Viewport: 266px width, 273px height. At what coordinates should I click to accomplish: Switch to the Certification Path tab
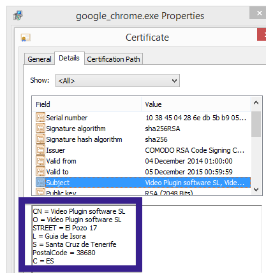click(x=114, y=59)
